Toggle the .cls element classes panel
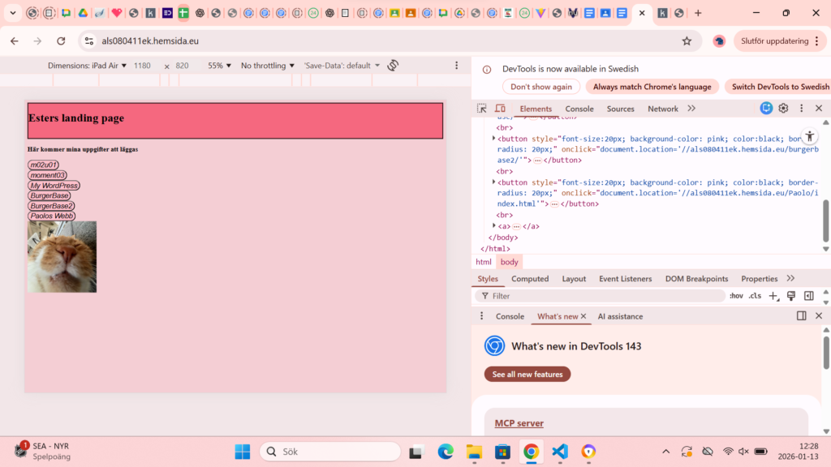The height and width of the screenshot is (467, 831). (755, 296)
